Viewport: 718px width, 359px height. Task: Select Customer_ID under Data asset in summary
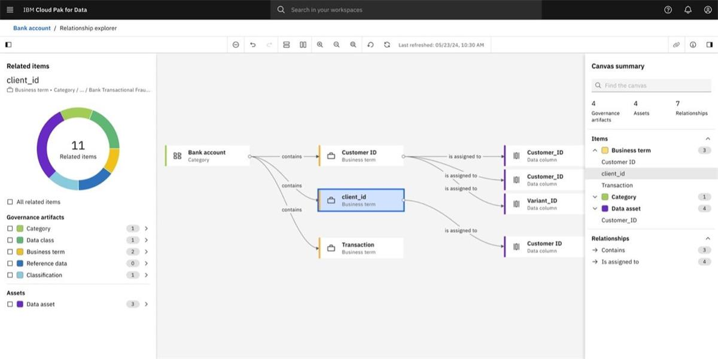pos(619,220)
